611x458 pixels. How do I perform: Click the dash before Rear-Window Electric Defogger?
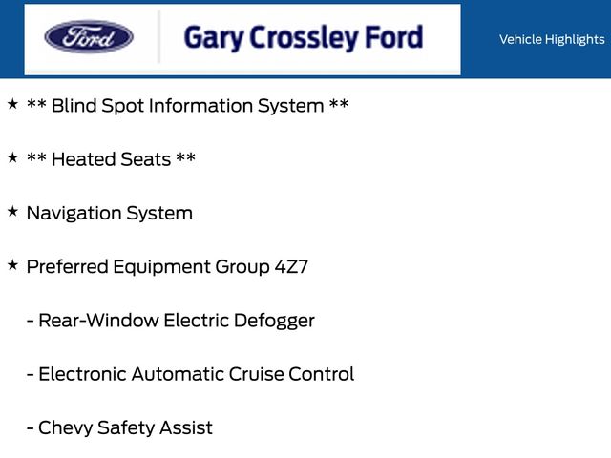[30, 322]
